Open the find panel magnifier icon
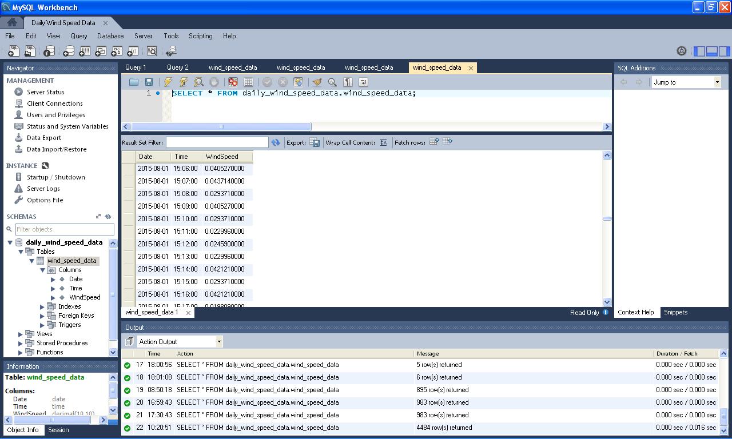 pos(332,82)
